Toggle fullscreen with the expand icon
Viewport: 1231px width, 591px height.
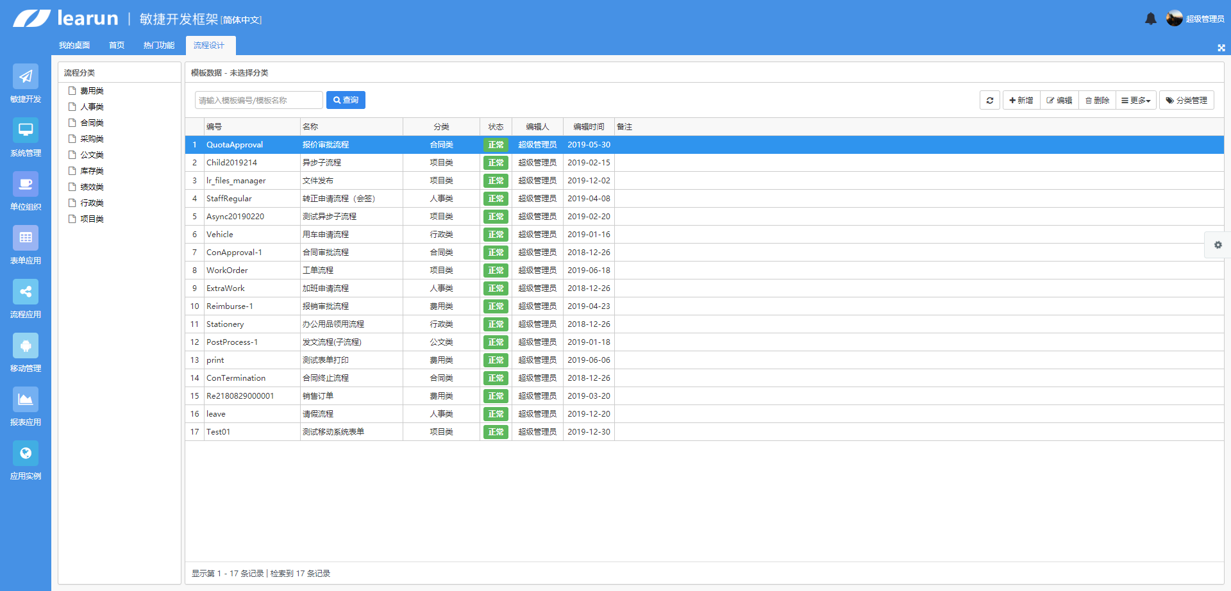[1221, 48]
